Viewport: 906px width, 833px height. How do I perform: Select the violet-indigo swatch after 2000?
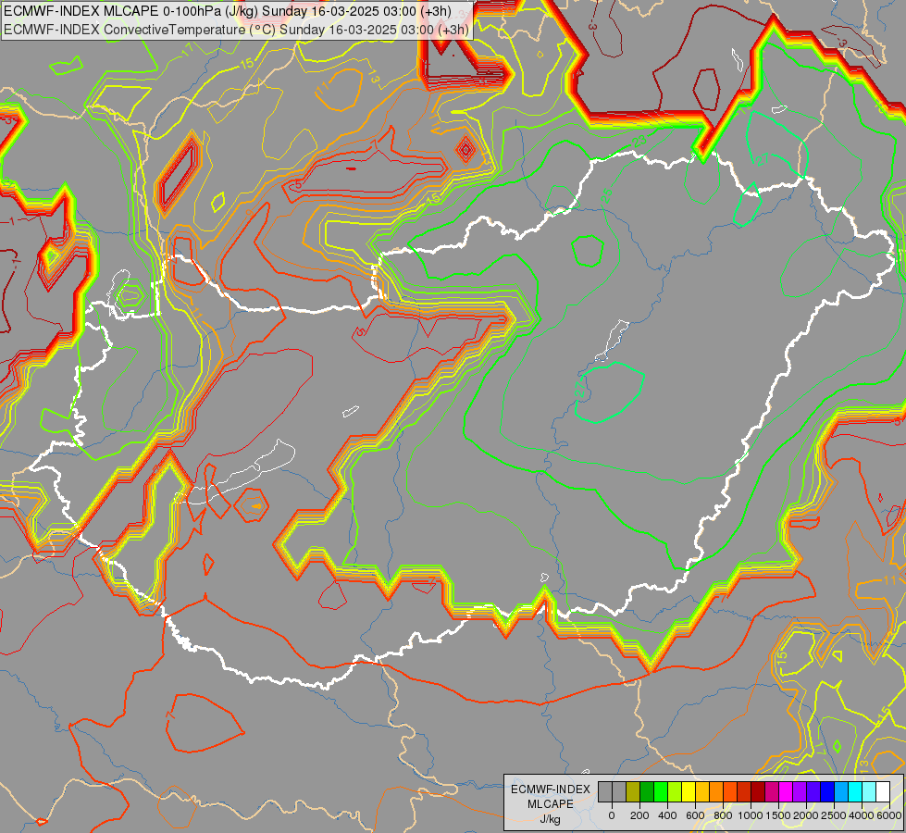click(x=814, y=791)
